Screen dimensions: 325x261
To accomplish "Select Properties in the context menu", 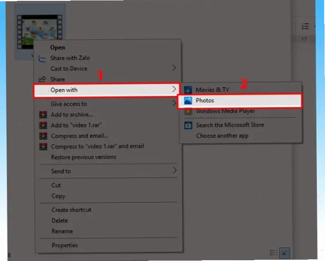I will pos(64,245).
